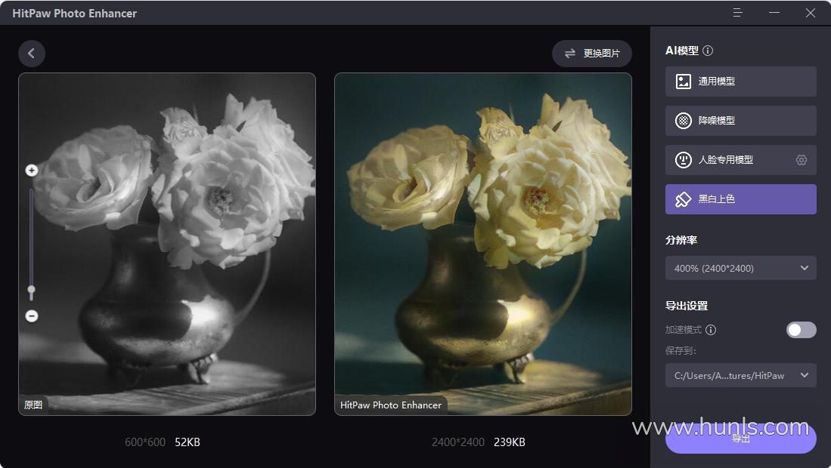Select the 通用模型 model
This screenshot has width=831, height=468.
pyautogui.click(x=740, y=82)
